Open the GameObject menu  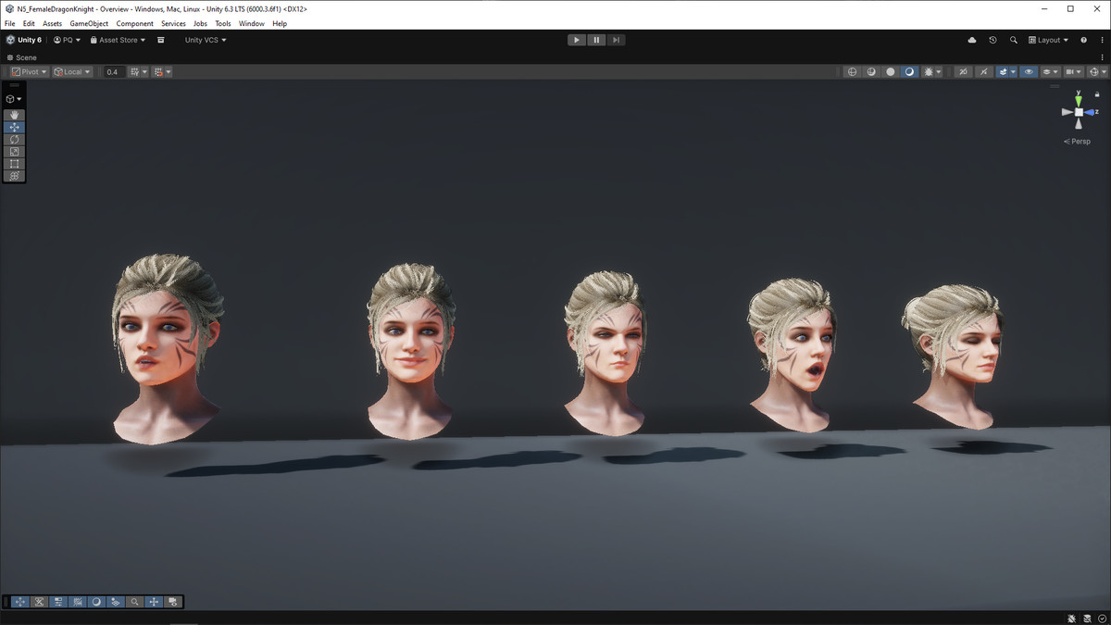tap(89, 23)
